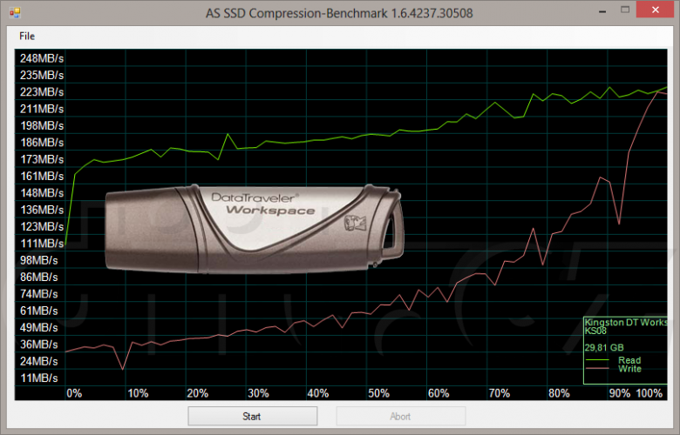Click the 30% compression axis label
This screenshot has height=435, width=680.
pyautogui.click(x=258, y=393)
